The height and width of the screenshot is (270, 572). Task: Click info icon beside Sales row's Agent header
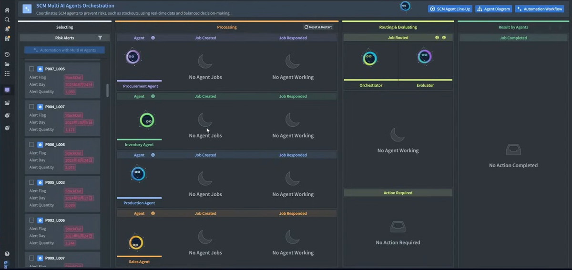153,213
